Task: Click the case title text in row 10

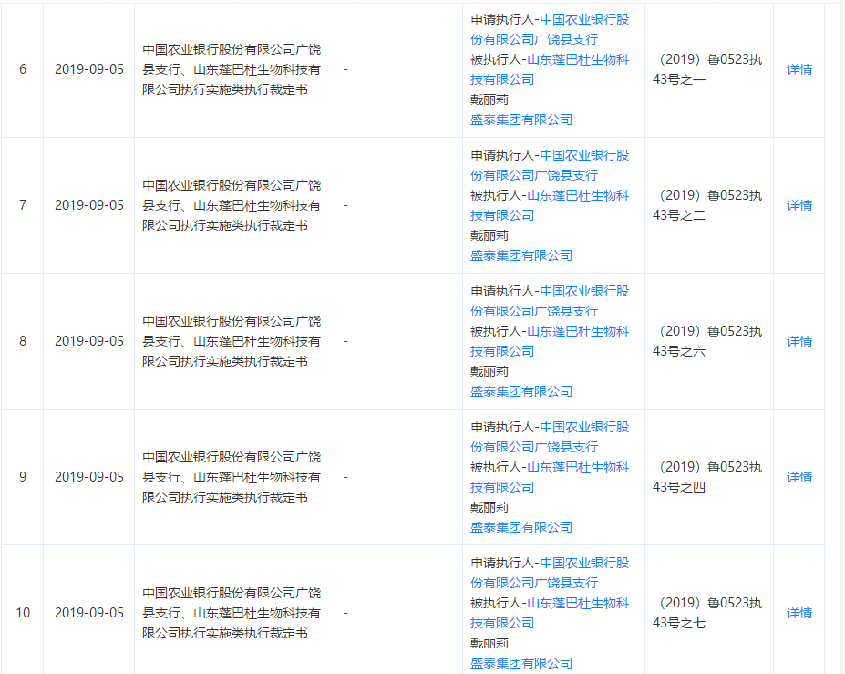Action: (x=232, y=613)
